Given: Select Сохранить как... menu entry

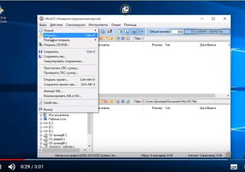Looking at the screenshot, I should point(68,56).
